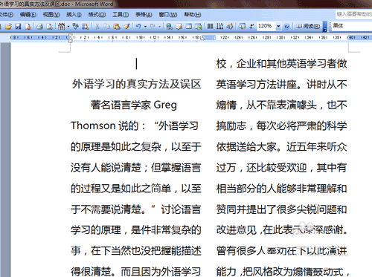Click the line 赞同并提出了很多尖锐问题和
The height and width of the screenshot is (277, 372).
(281, 209)
